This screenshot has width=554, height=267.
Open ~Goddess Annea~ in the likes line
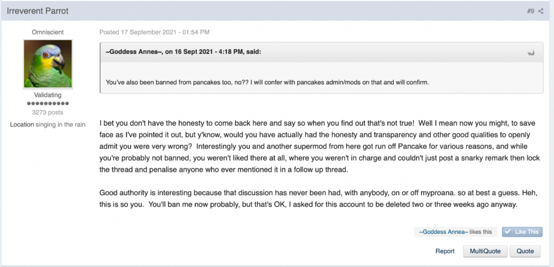point(443,232)
